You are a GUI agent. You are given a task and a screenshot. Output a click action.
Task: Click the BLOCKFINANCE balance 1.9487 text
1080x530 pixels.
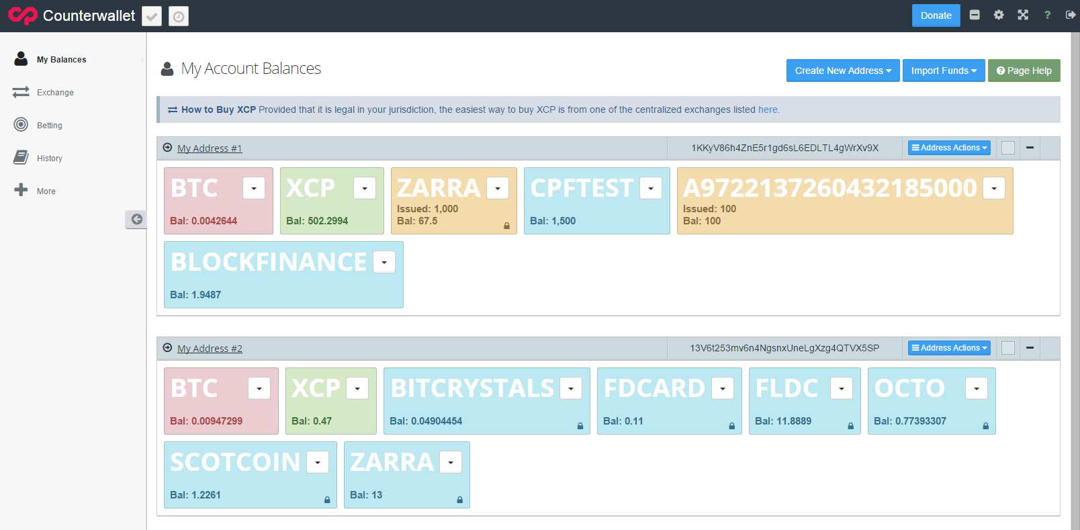195,295
